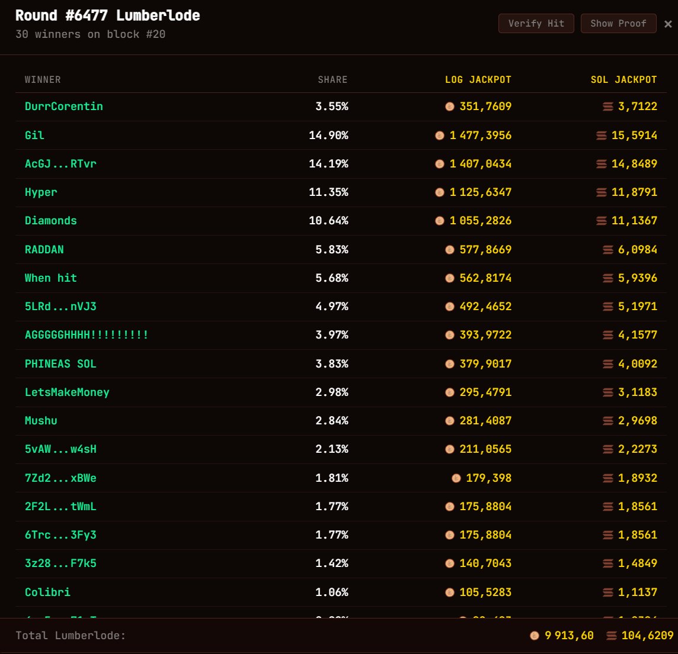The image size is (678, 654).
Task: Select winner AcGJ...RTvr
Action: coord(60,163)
